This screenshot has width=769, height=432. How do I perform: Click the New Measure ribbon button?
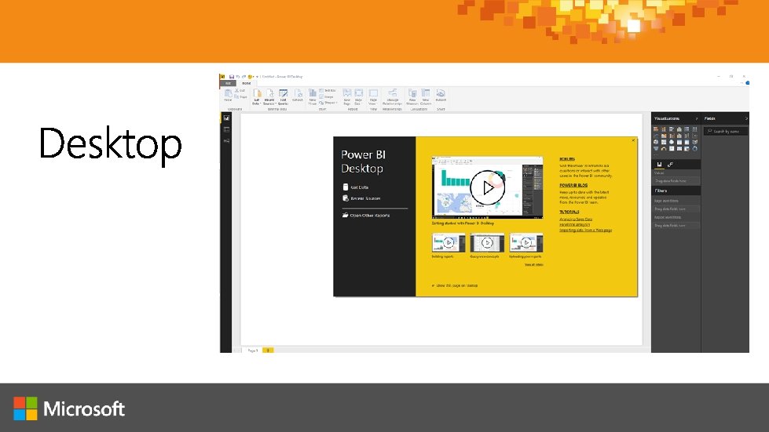tap(412, 96)
